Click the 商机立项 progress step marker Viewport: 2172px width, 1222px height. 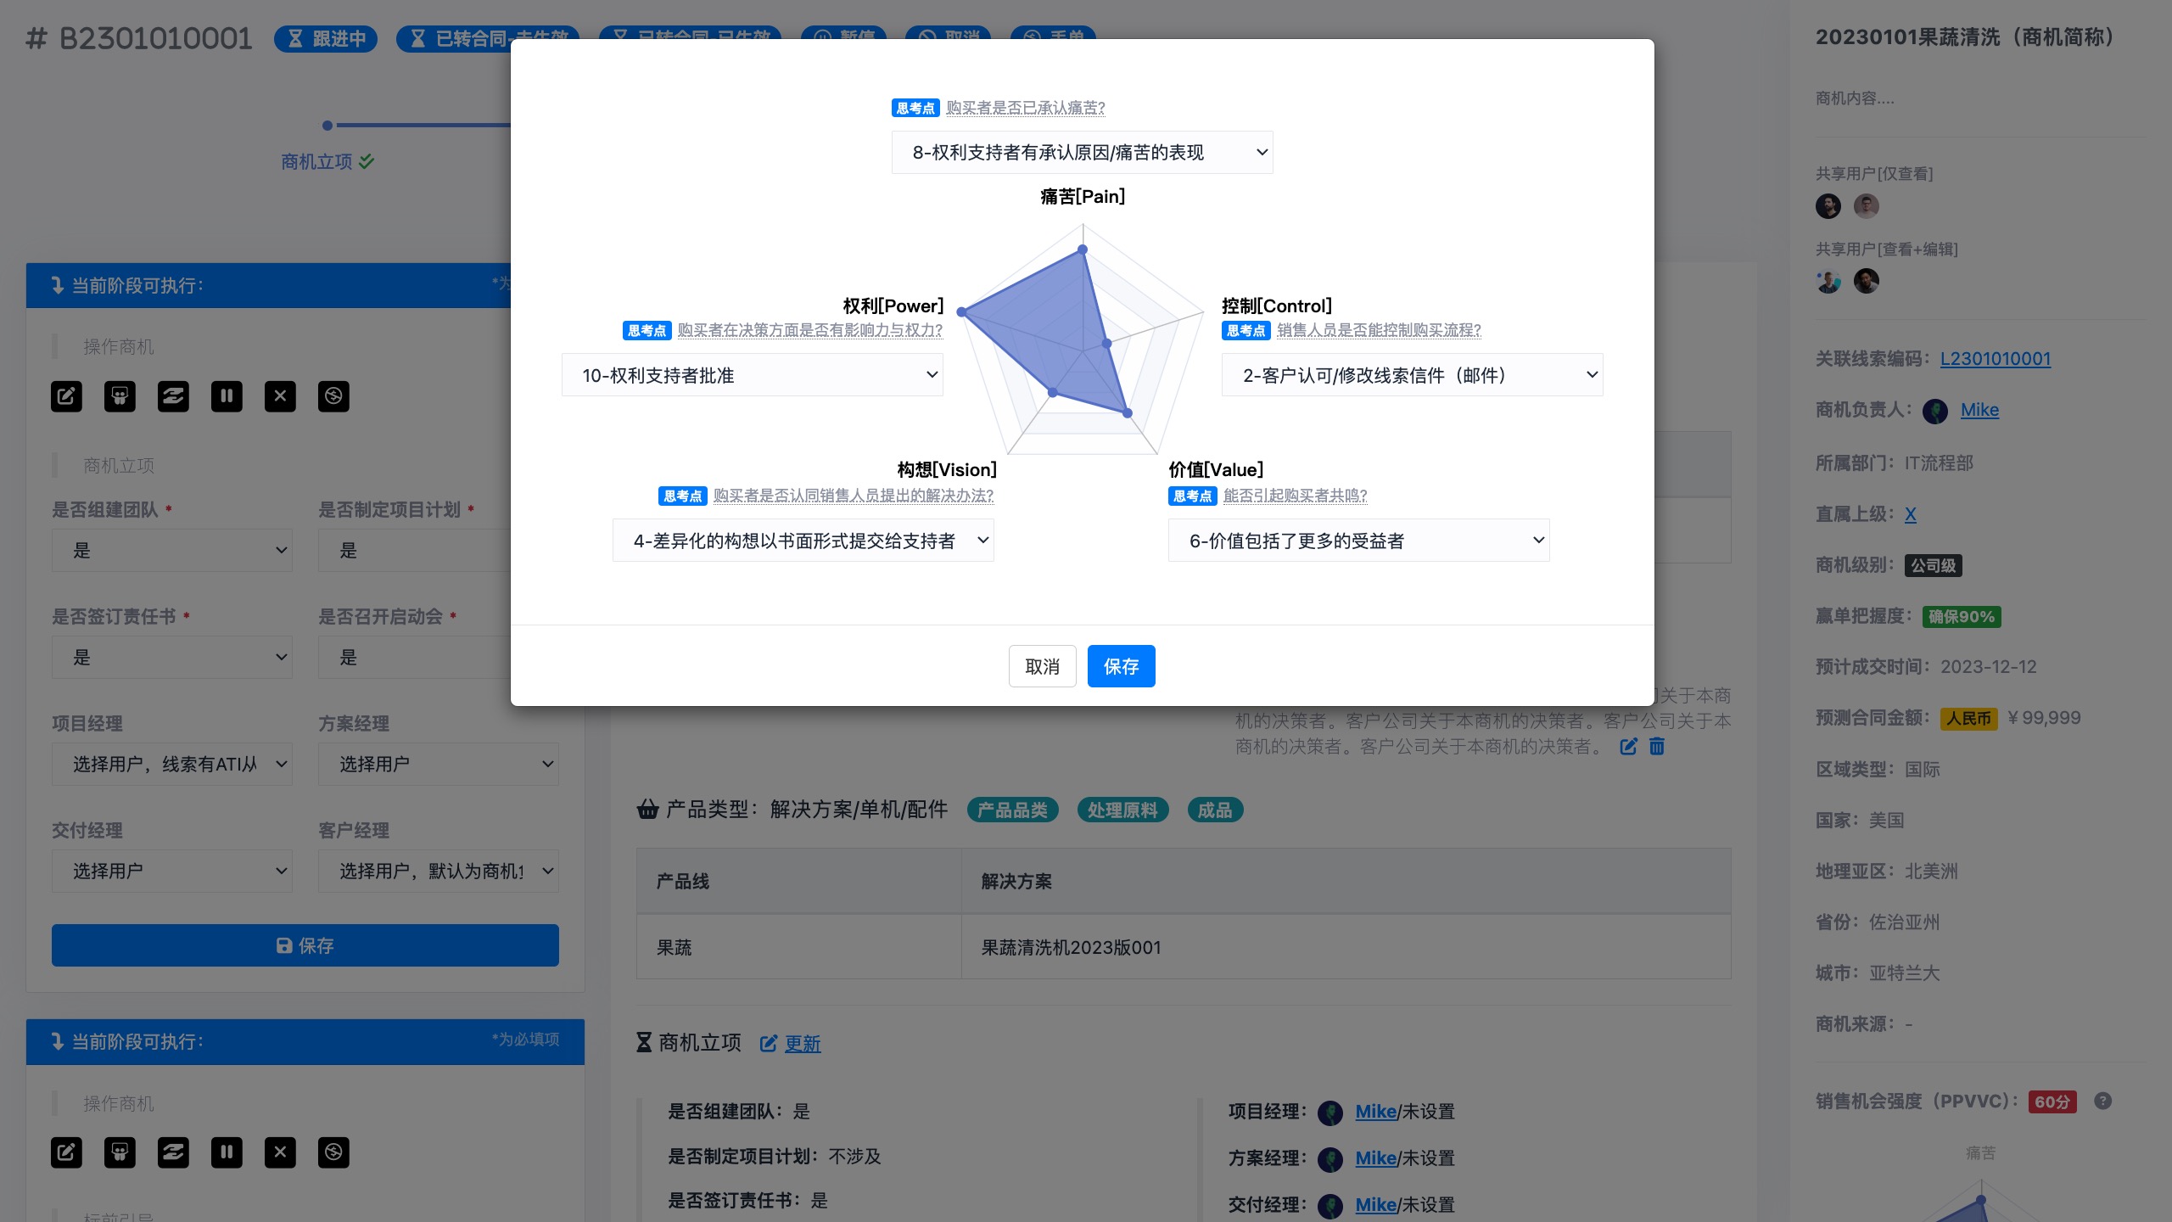pyautogui.click(x=327, y=126)
